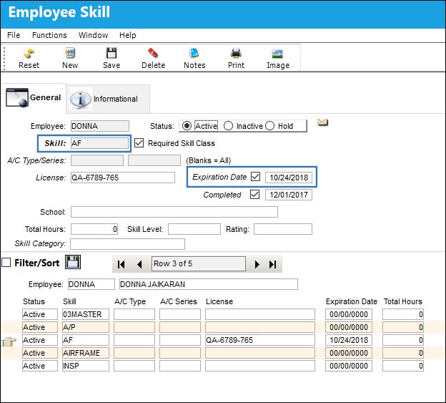Viewport: 446px width, 403px height.
Task: Select the Active status radio button
Action: [x=187, y=126]
